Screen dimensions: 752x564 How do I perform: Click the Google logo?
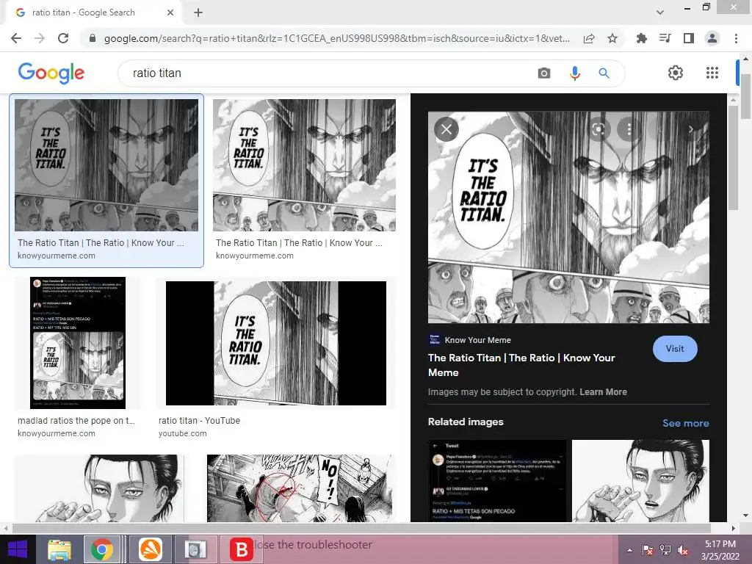click(x=51, y=73)
